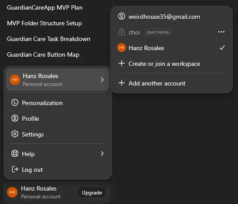This screenshot has width=238, height=204.
Task: Open the three-dot options for choi
Action: pyautogui.click(x=221, y=32)
